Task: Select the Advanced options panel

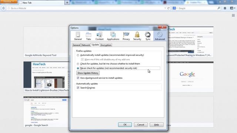Action: point(160,36)
